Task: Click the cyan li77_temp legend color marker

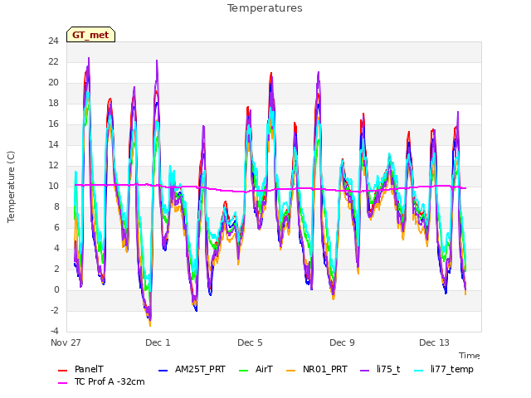Action: click(x=419, y=371)
